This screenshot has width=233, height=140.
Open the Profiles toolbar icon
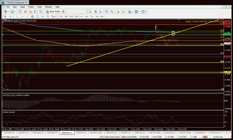point(12,12)
